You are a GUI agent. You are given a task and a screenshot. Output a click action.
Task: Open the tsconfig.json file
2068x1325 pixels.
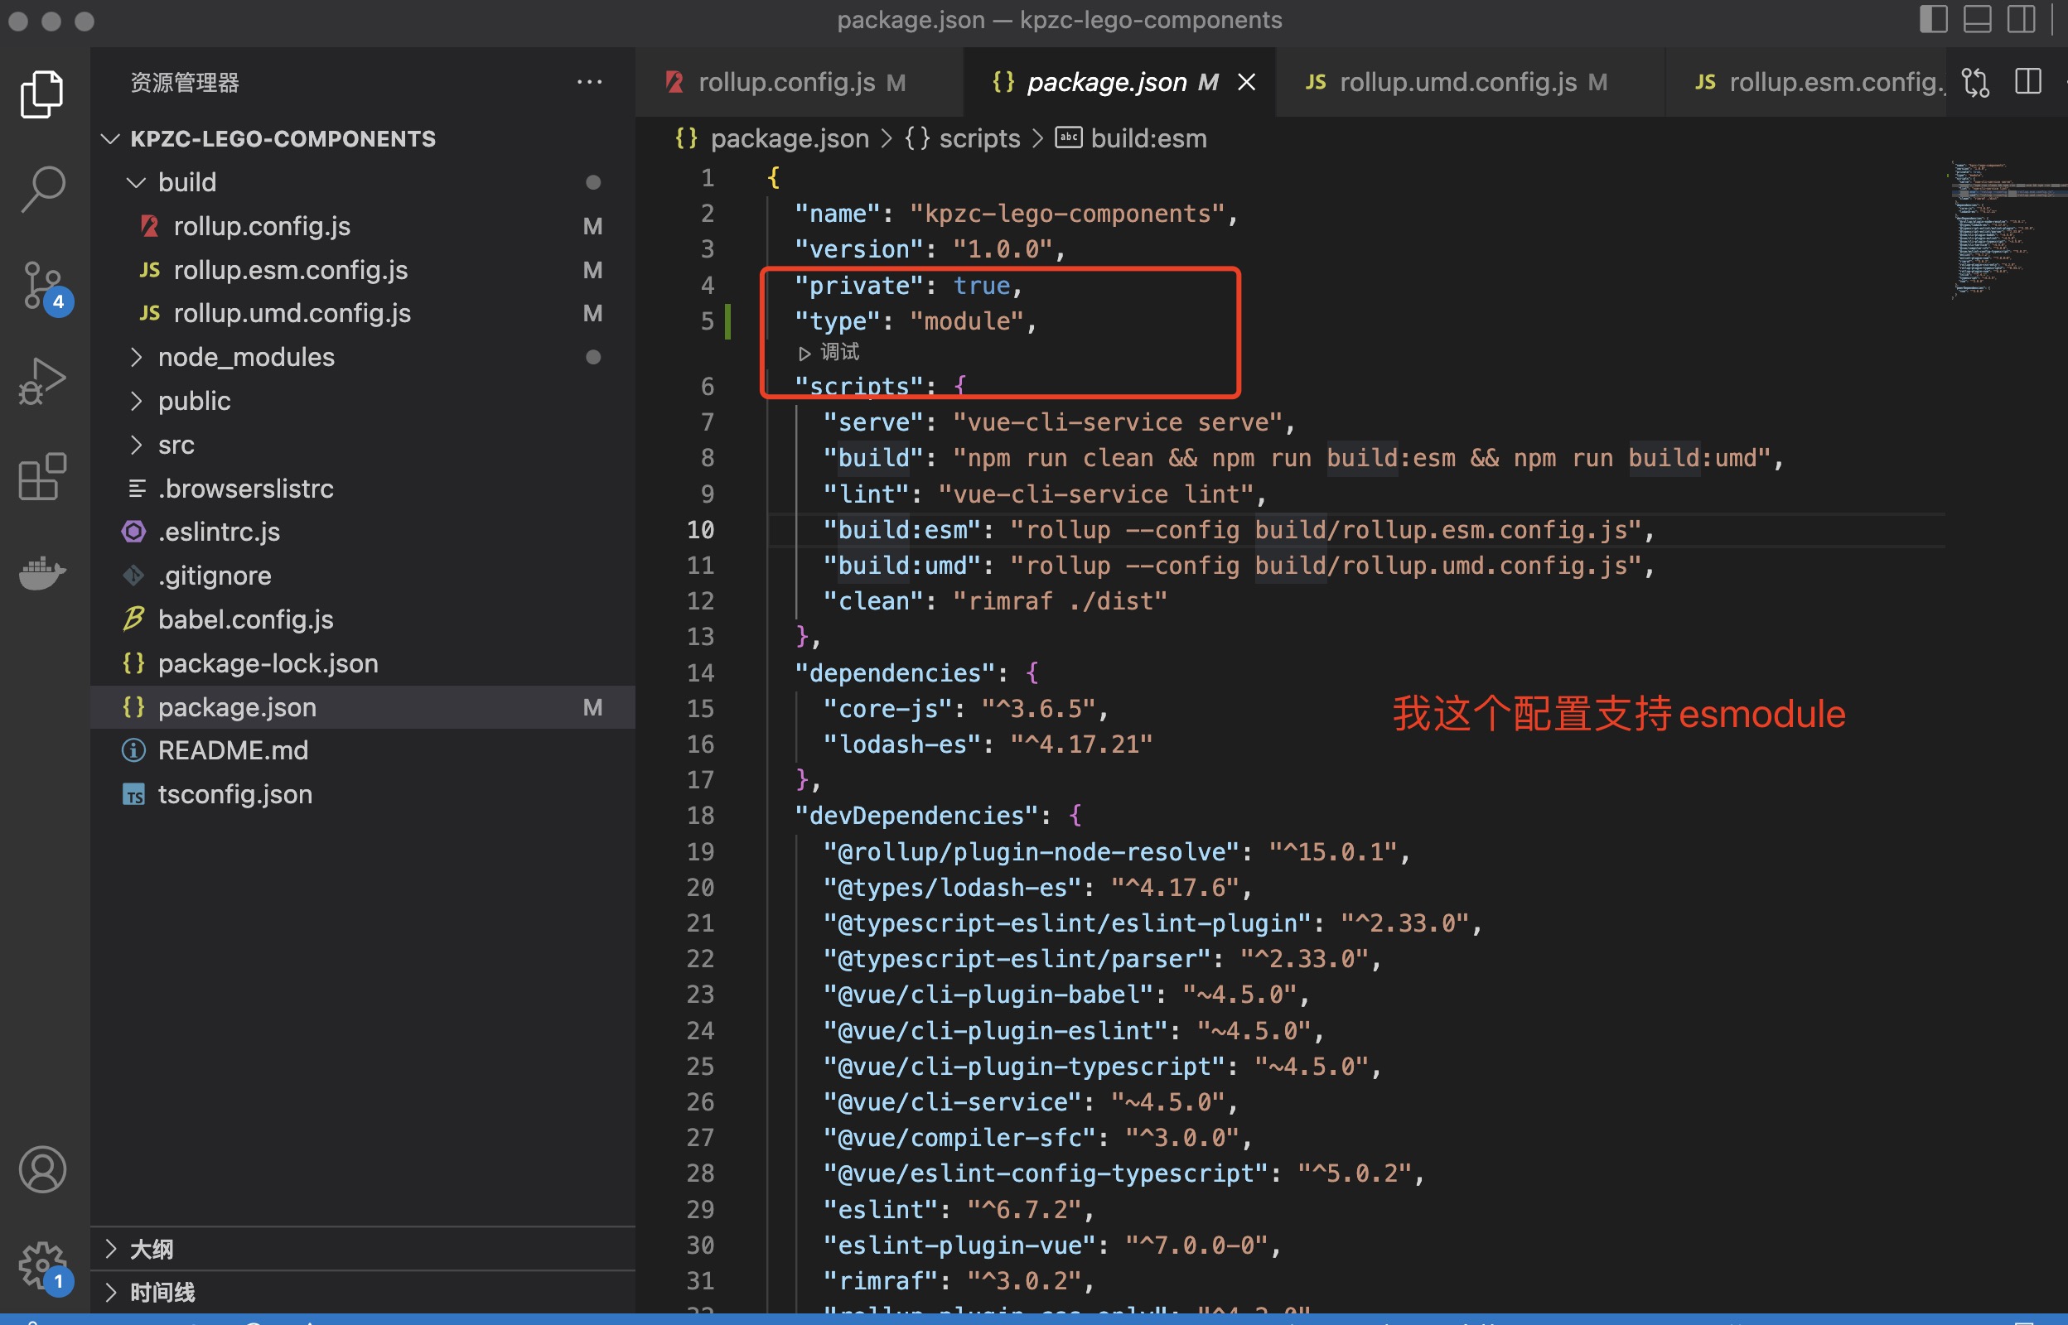click(362, 794)
